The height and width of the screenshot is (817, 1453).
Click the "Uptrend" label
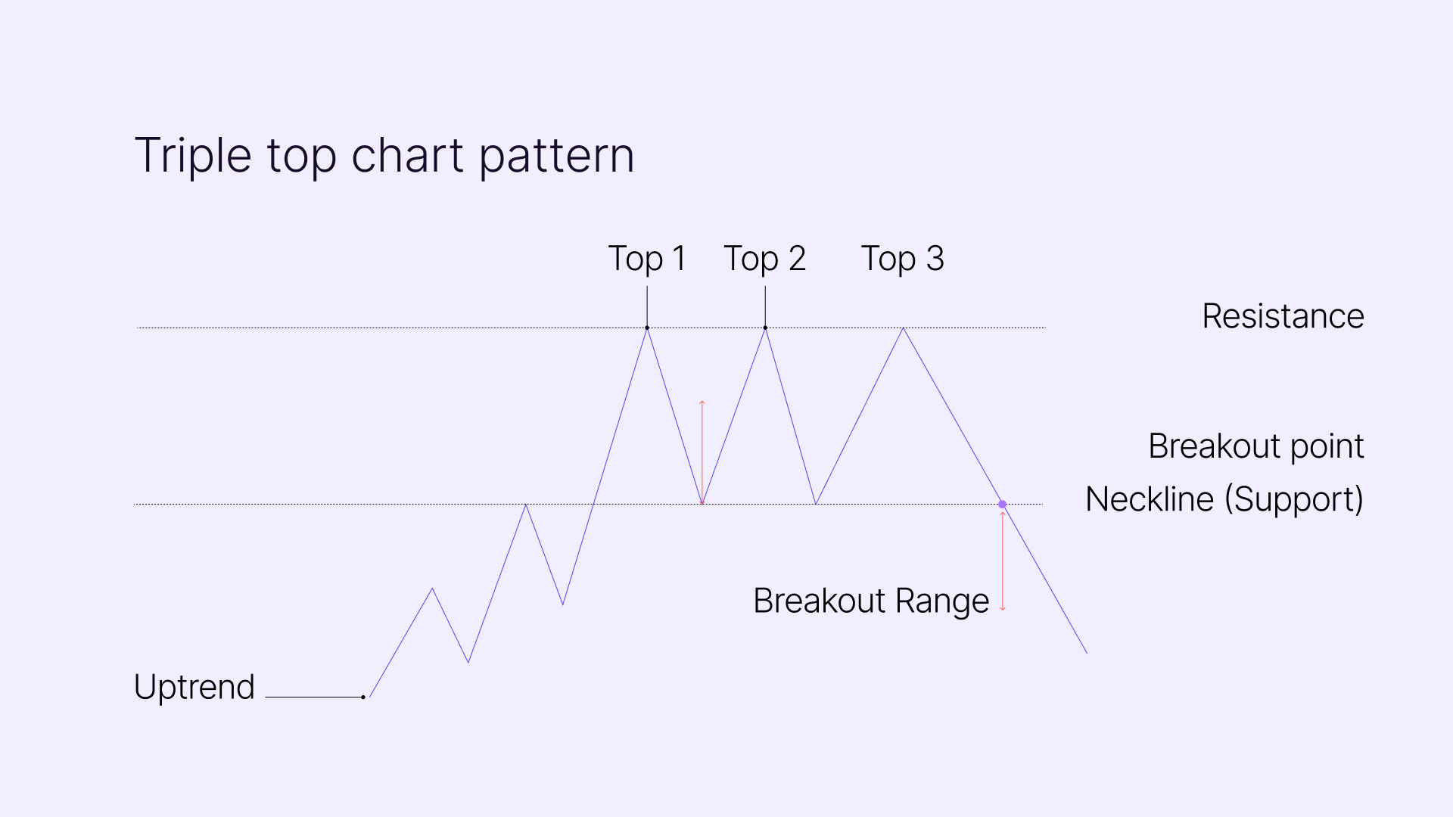[194, 687]
